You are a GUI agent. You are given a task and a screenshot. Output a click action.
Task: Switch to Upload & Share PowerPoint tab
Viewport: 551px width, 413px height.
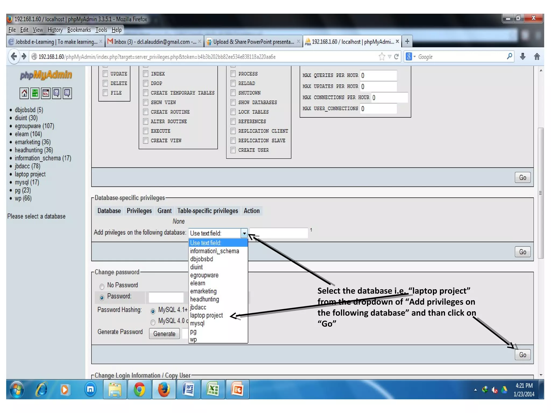tap(253, 41)
